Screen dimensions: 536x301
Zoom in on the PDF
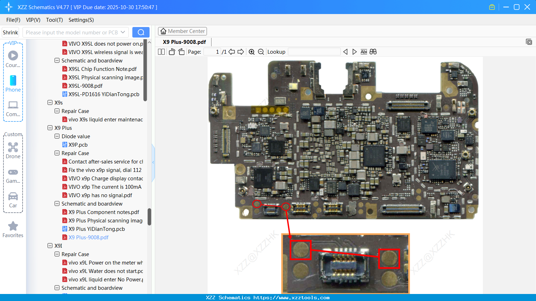click(x=252, y=52)
